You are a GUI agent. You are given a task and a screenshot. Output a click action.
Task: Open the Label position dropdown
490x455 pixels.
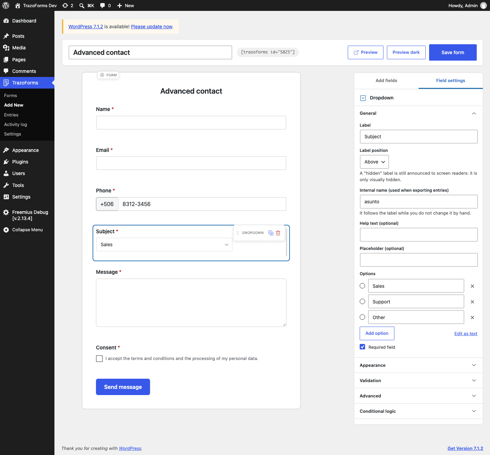374,162
